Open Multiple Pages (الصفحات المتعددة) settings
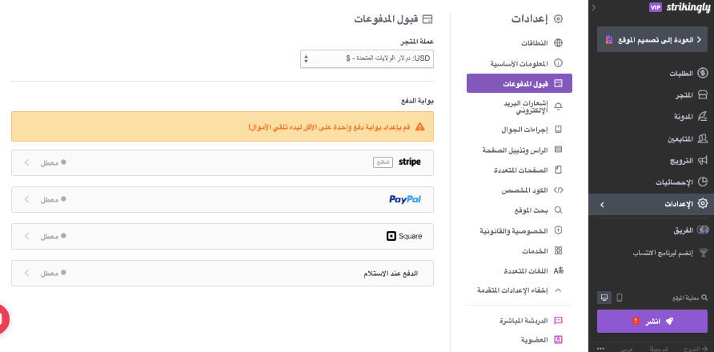Image resolution: width=714 pixels, height=352 pixels. pyautogui.click(x=519, y=170)
